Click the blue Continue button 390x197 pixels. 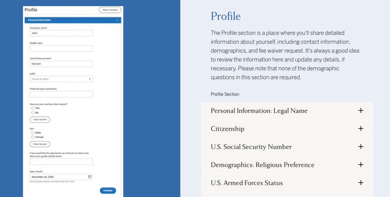pos(108,191)
